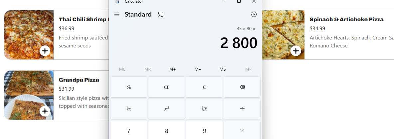Image resolution: width=394 pixels, height=139 pixels.
Task: Click the M+ memory add button
Action: pos(172,69)
